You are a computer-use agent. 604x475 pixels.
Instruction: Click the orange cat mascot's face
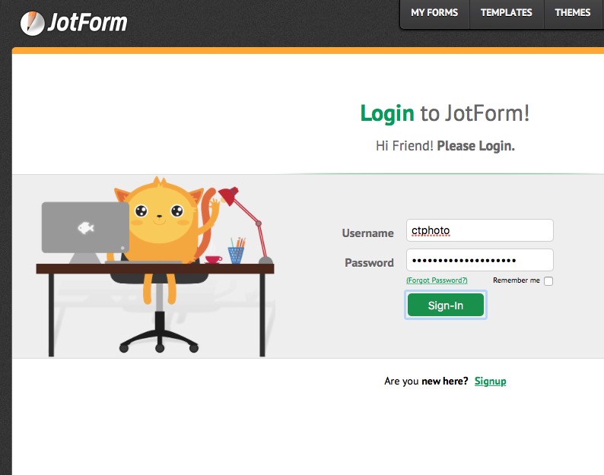[160, 216]
